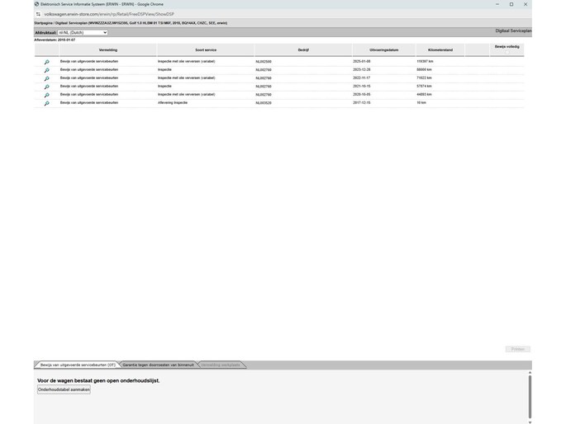The height and width of the screenshot is (424, 566).
Task: Open the Garantie tegen doorroesten van binnenuit tab
Action: [x=158, y=365]
